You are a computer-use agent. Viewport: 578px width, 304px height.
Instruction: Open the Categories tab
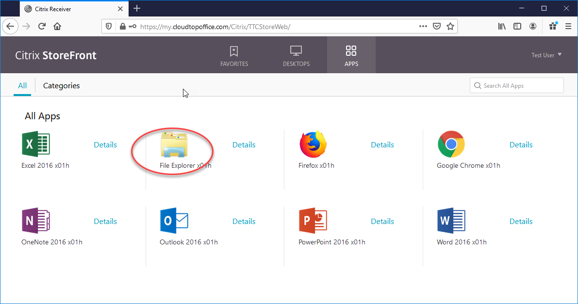coord(61,86)
